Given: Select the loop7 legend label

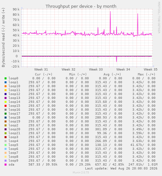Looking at the screenshot, I should [x=13, y=153].
